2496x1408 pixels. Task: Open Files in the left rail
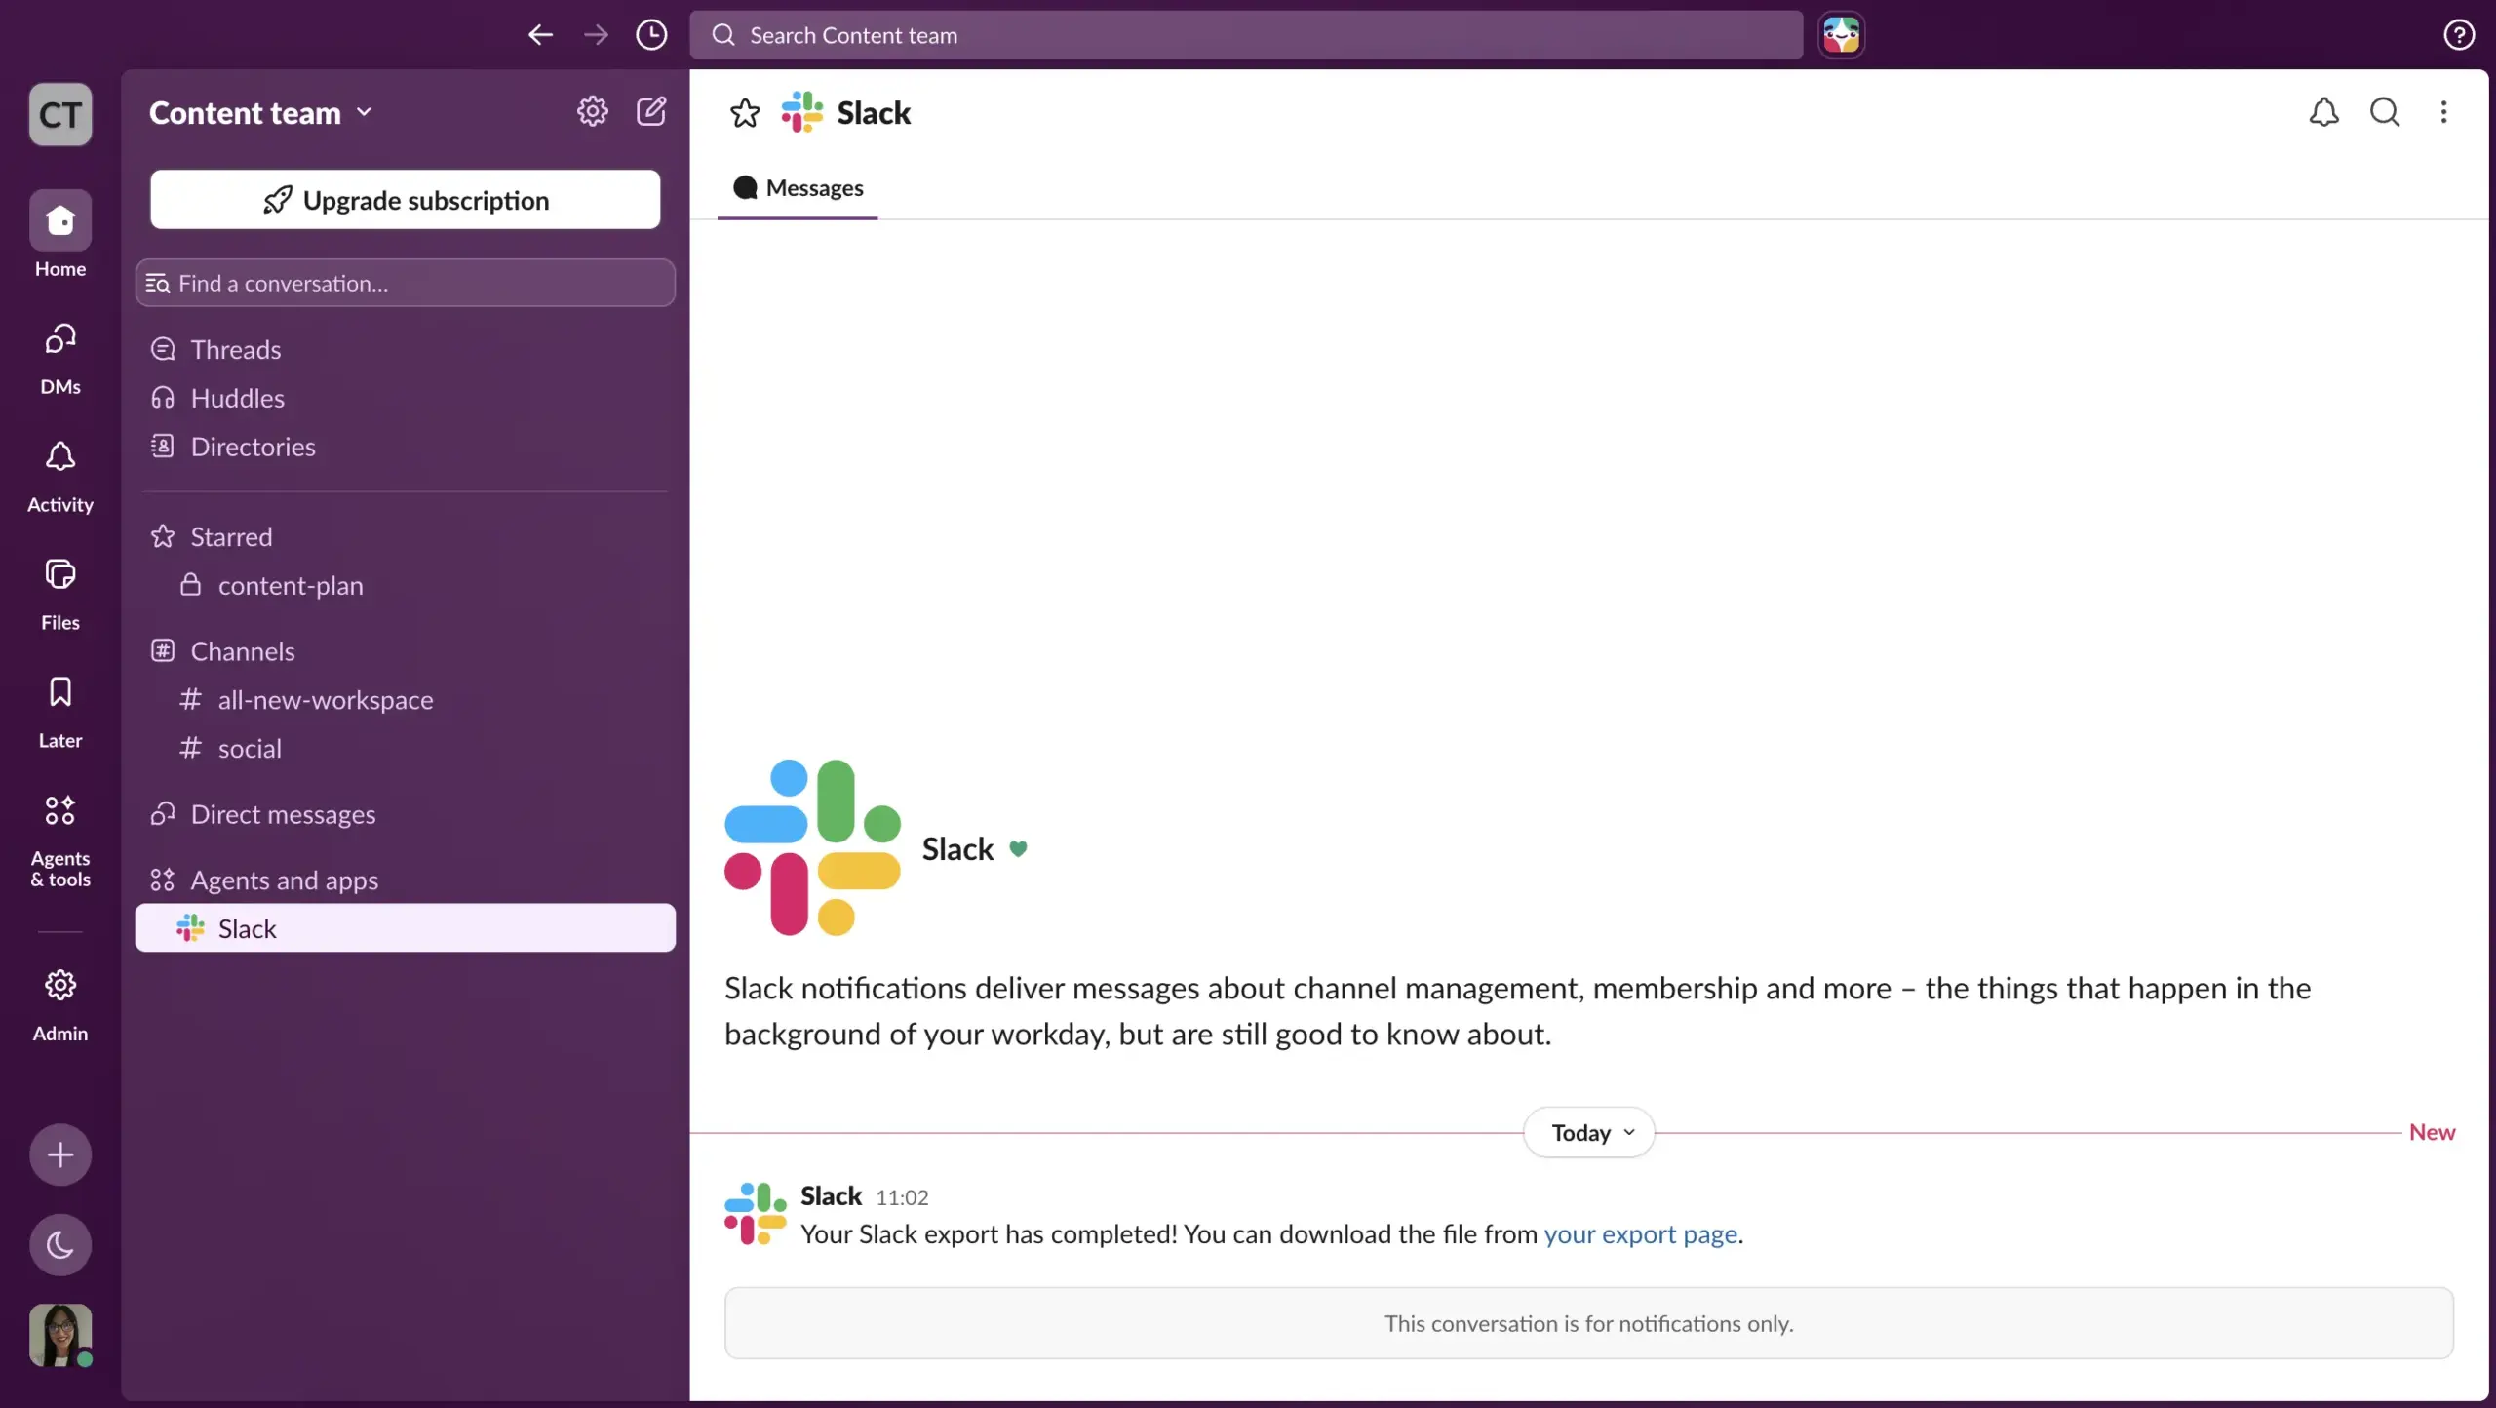pos(60,595)
